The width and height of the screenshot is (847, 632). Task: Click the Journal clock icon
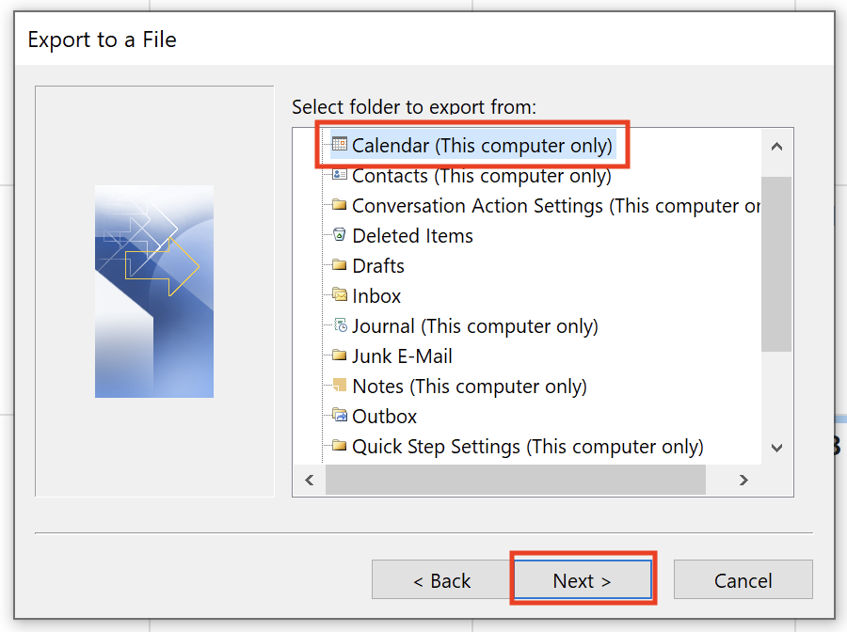tap(341, 324)
